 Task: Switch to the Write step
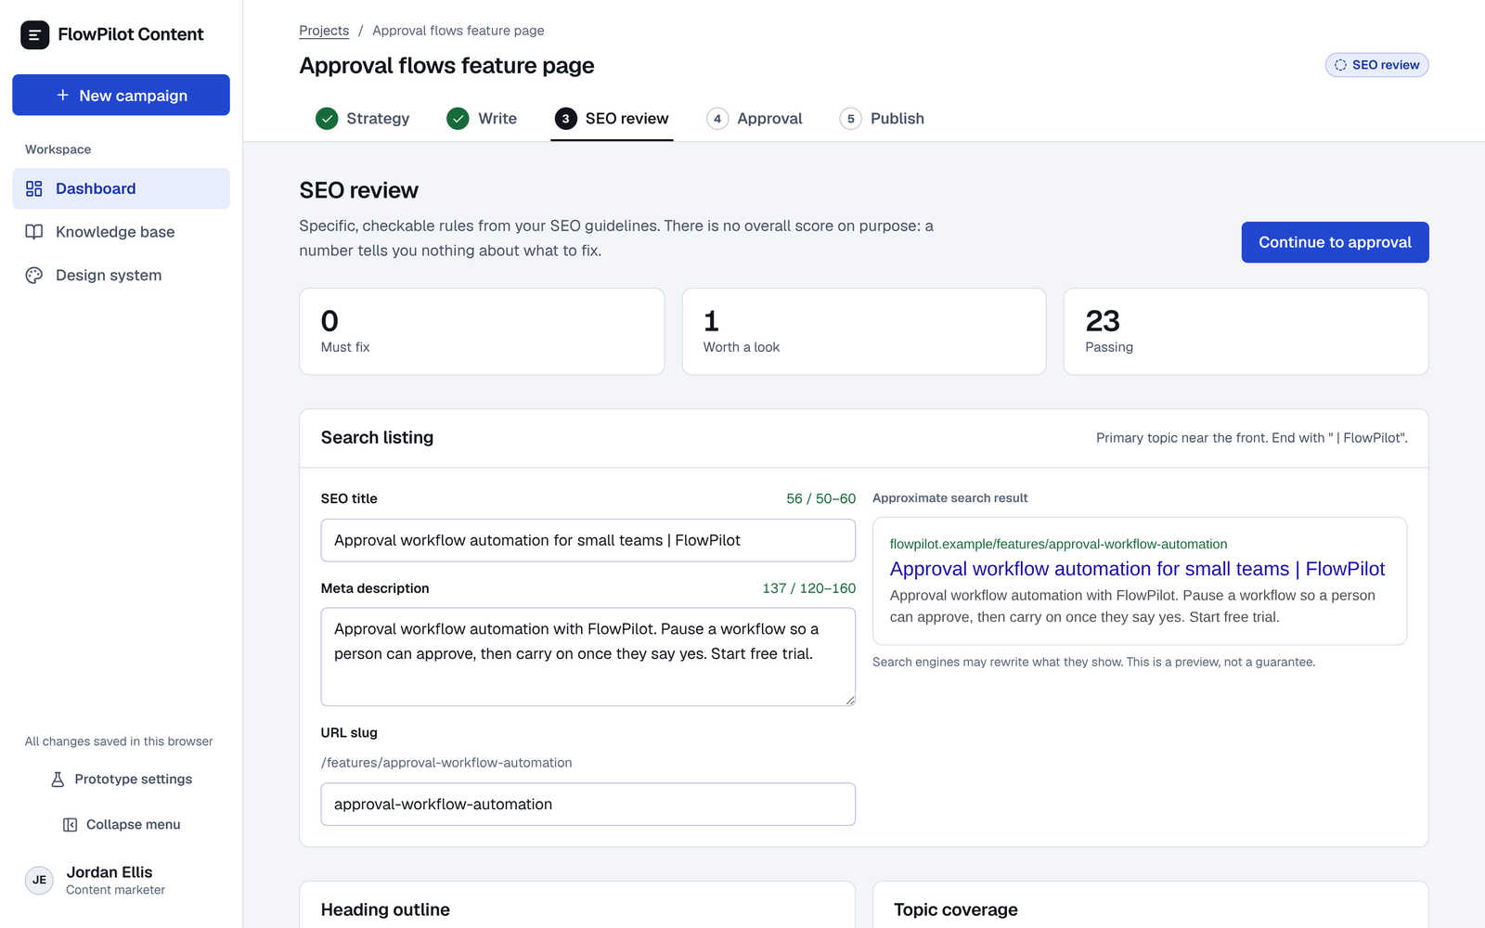pyautogui.click(x=482, y=119)
